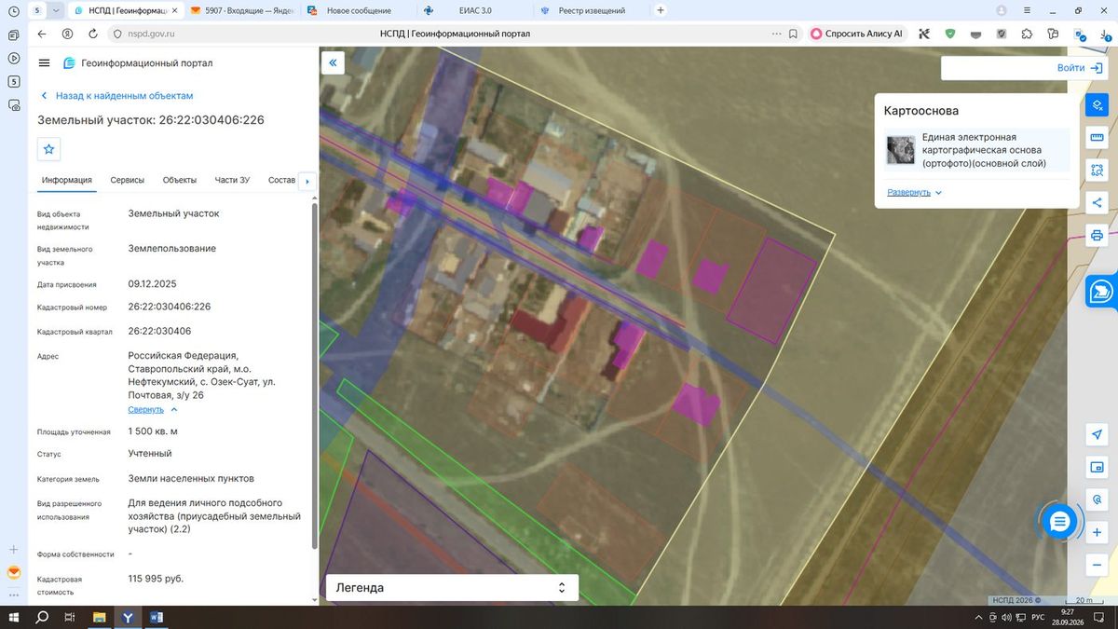Share the current map view
This screenshot has height=629, width=1118.
1097,202
